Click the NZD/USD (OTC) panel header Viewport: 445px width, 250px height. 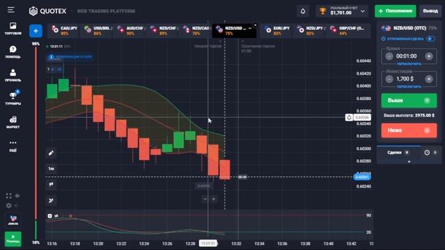[409, 28]
